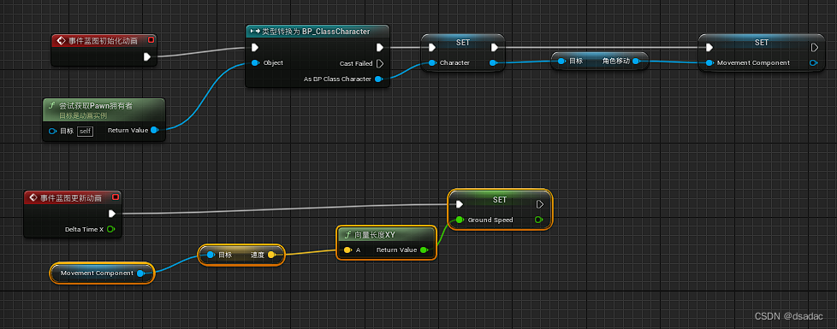Click 角色移动 output pin

tap(636, 62)
